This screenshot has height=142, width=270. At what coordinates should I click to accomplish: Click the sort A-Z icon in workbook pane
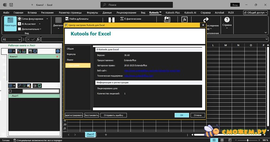tap(19, 51)
